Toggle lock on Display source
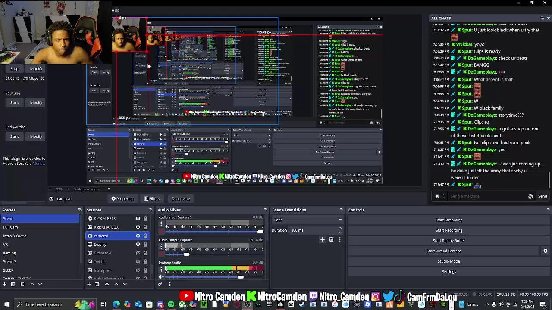 click(x=145, y=245)
